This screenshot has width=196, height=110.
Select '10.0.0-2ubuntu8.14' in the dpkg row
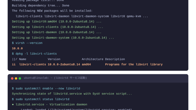(64, 64)
